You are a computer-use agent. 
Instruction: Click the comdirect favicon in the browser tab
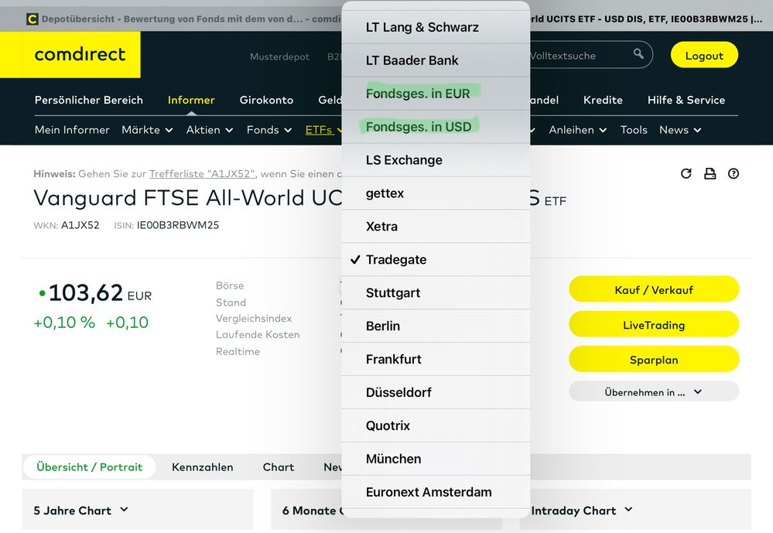32,19
